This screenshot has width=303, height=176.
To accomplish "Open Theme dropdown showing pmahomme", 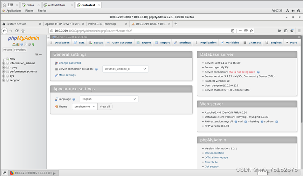I will [x=85, y=107].
